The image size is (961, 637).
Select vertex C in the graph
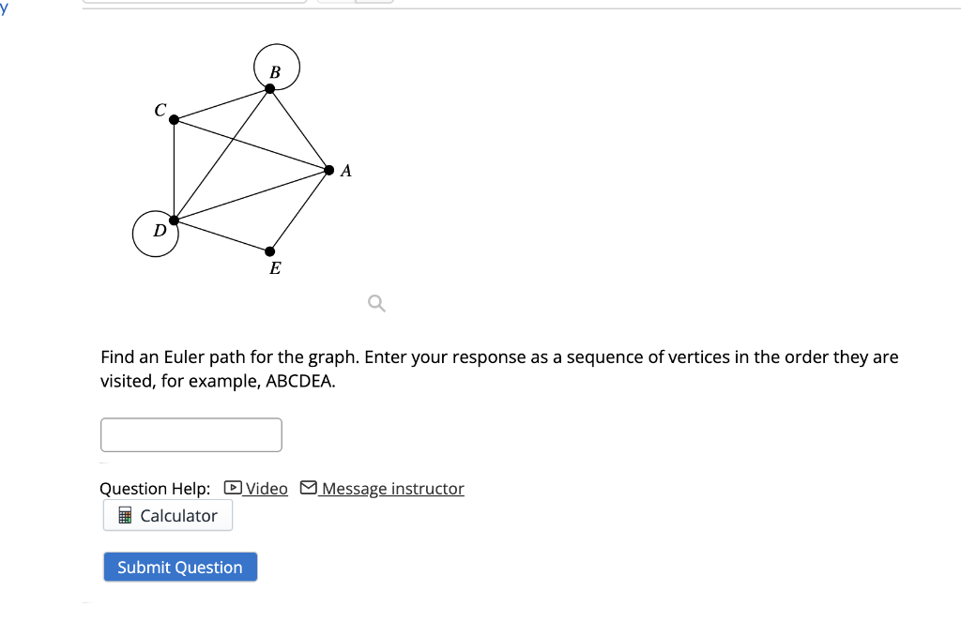click(x=174, y=119)
